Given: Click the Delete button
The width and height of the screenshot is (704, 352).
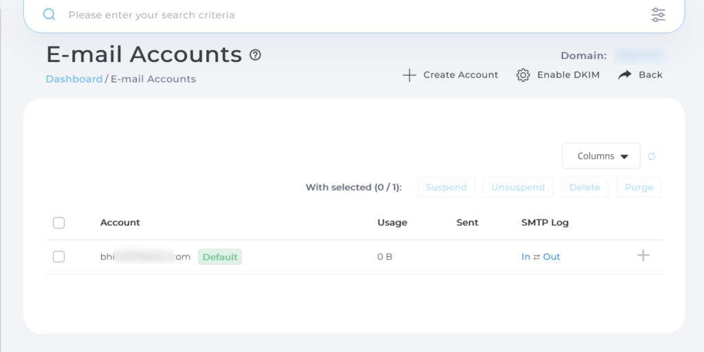Looking at the screenshot, I should click(x=584, y=187).
